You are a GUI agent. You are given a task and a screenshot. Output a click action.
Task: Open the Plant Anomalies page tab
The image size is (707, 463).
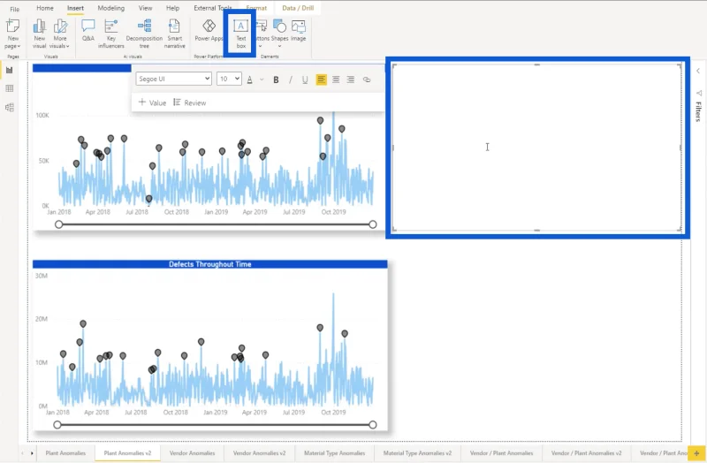[65, 453]
